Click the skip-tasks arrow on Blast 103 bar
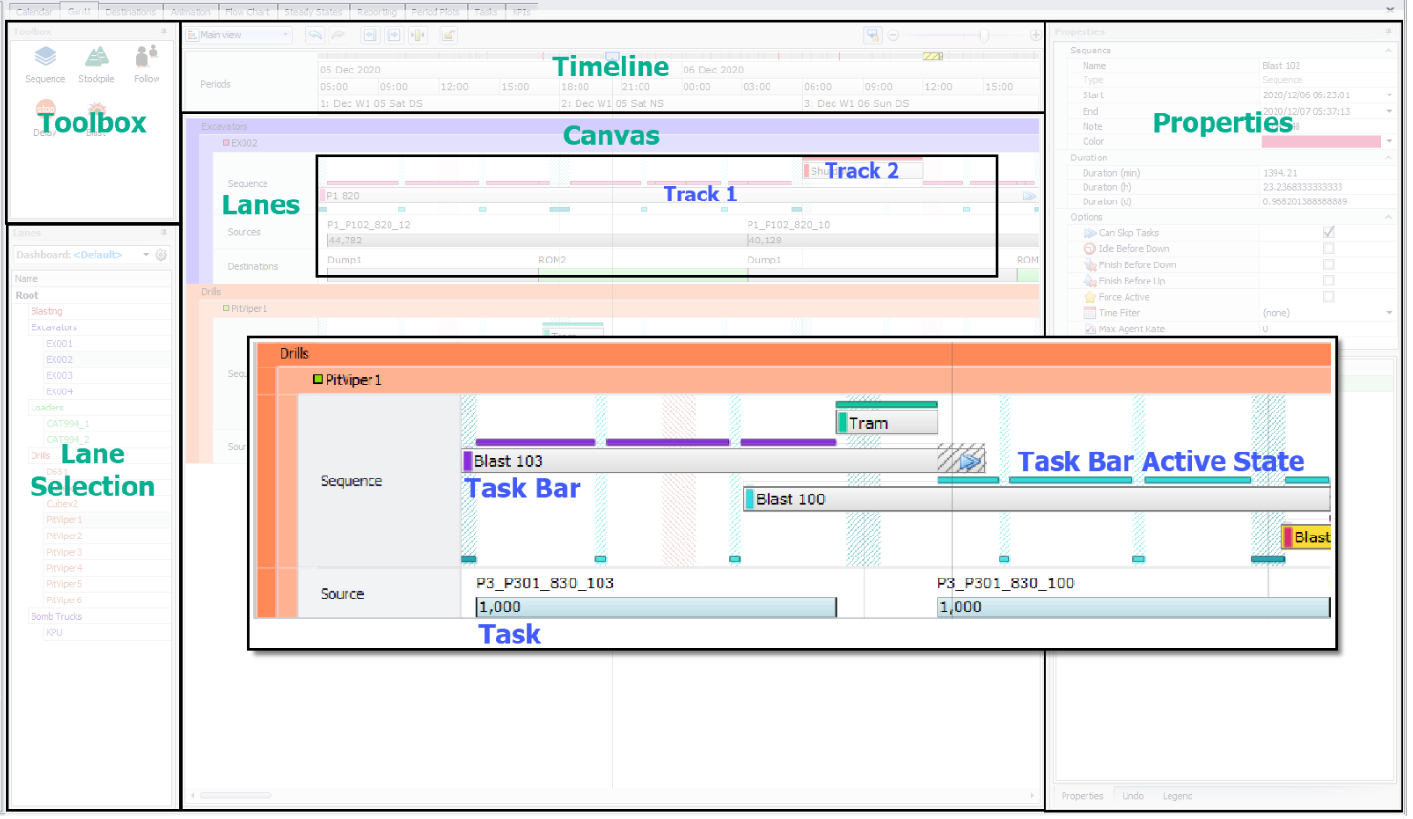 pyautogui.click(x=970, y=462)
